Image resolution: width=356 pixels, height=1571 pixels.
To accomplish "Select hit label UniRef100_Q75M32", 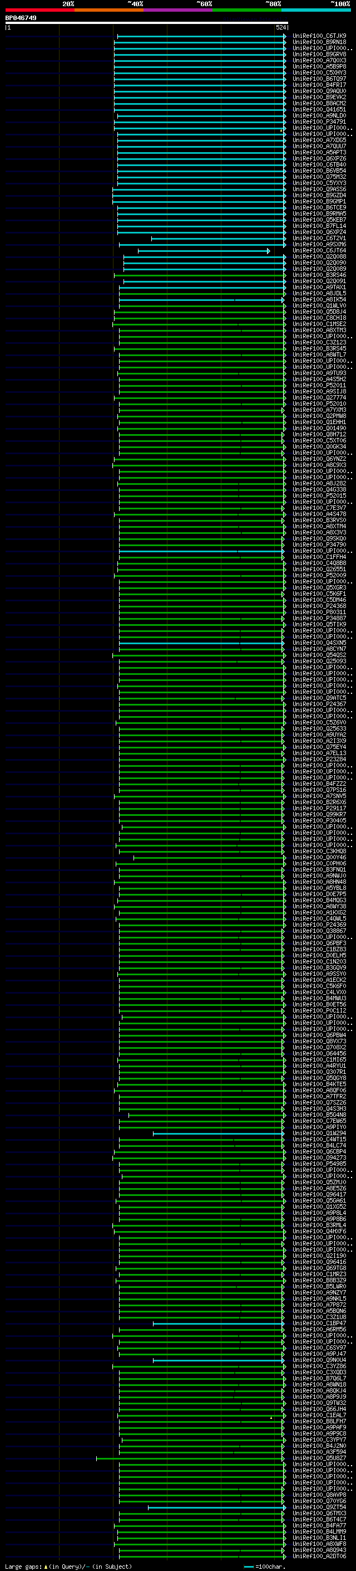I will coord(319,177).
